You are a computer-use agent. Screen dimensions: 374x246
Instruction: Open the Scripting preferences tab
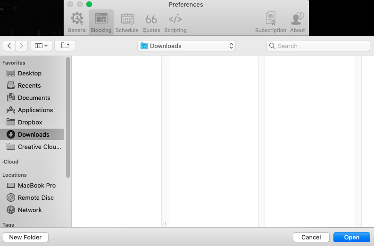click(175, 23)
